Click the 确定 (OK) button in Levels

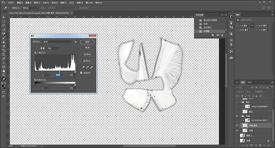pos(87,42)
